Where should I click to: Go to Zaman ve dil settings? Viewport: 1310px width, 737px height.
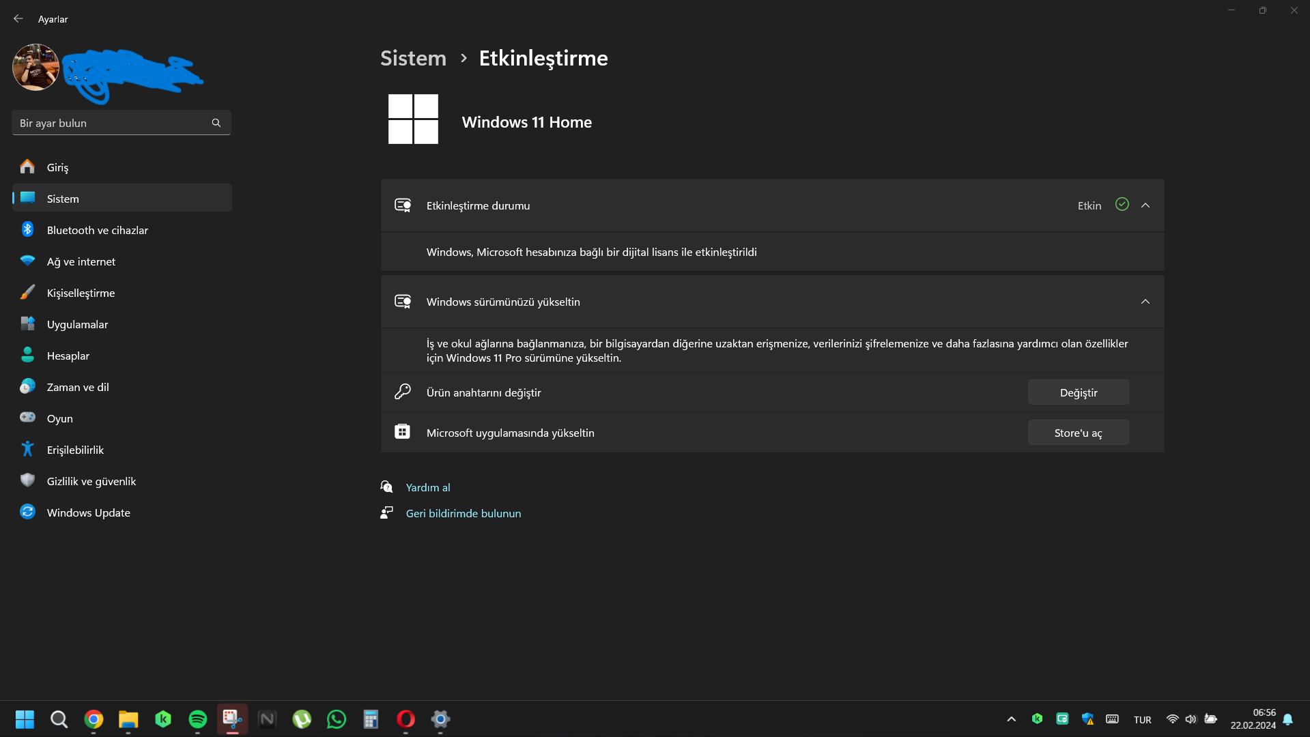click(x=122, y=387)
